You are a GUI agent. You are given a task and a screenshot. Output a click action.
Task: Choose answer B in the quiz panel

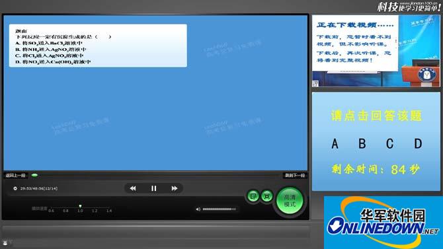[x=362, y=144]
